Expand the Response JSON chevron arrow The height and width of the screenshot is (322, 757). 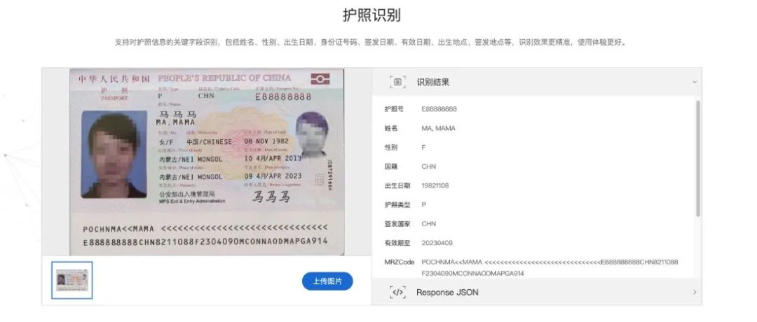[x=694, y=292]
